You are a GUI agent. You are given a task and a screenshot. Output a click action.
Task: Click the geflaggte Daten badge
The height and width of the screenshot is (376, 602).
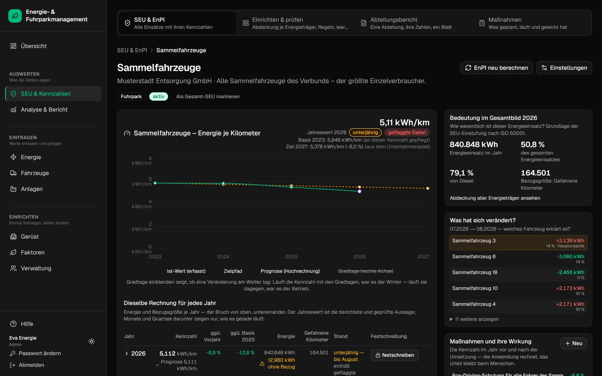[x=407, y=132]
